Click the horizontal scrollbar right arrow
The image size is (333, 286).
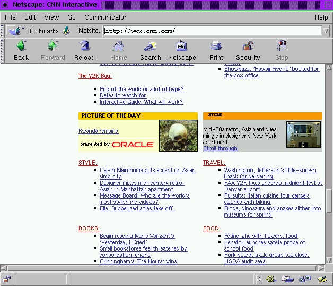pyautogui.click(x=321, y=268)
